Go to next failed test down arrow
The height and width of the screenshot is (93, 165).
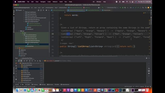pos(37,61)
